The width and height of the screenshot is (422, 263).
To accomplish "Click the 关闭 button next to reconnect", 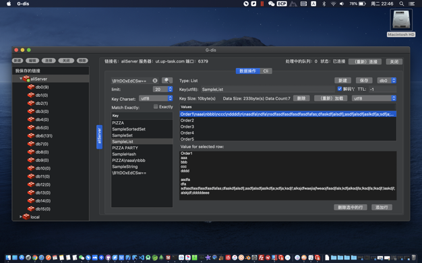I will [394, 61].
